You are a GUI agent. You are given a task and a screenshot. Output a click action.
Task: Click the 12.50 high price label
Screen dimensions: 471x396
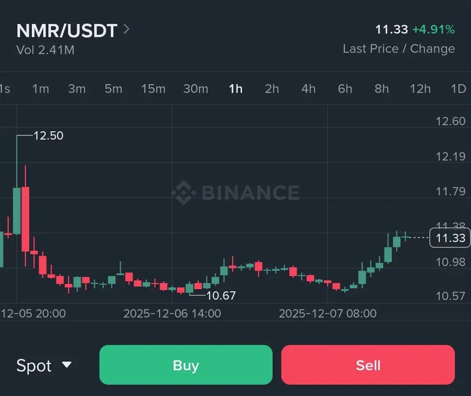pos(48,136)
